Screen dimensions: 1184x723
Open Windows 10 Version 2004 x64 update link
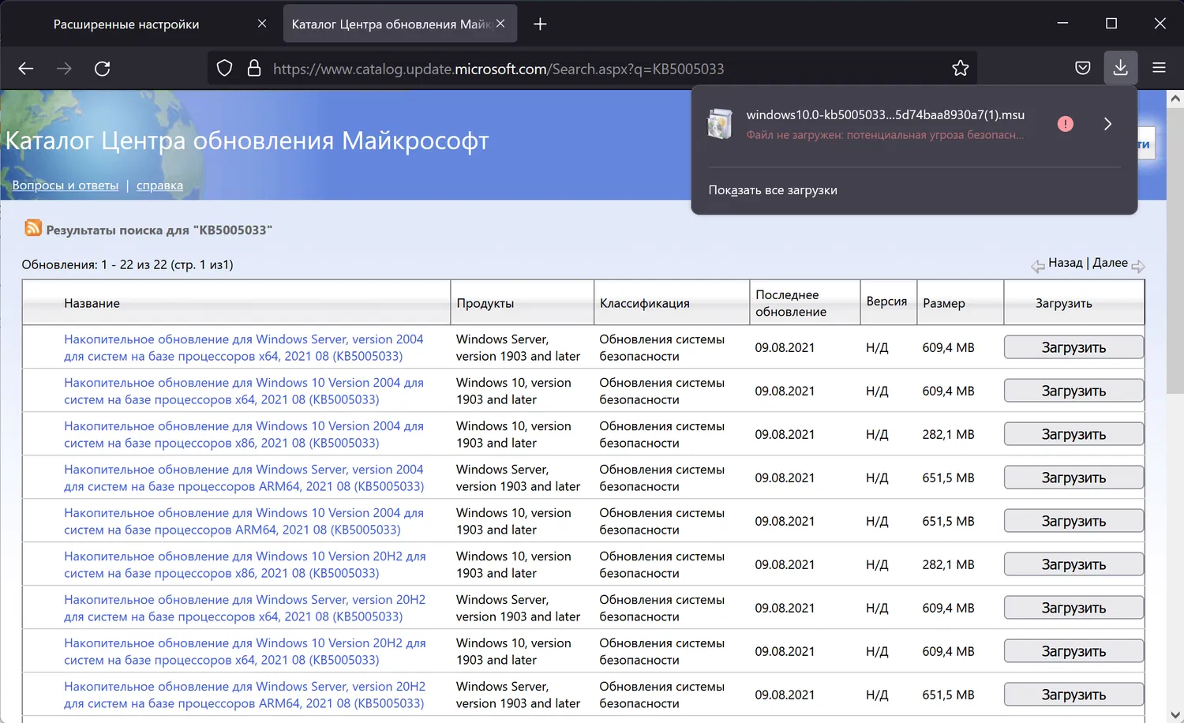(x=243, y=391)
